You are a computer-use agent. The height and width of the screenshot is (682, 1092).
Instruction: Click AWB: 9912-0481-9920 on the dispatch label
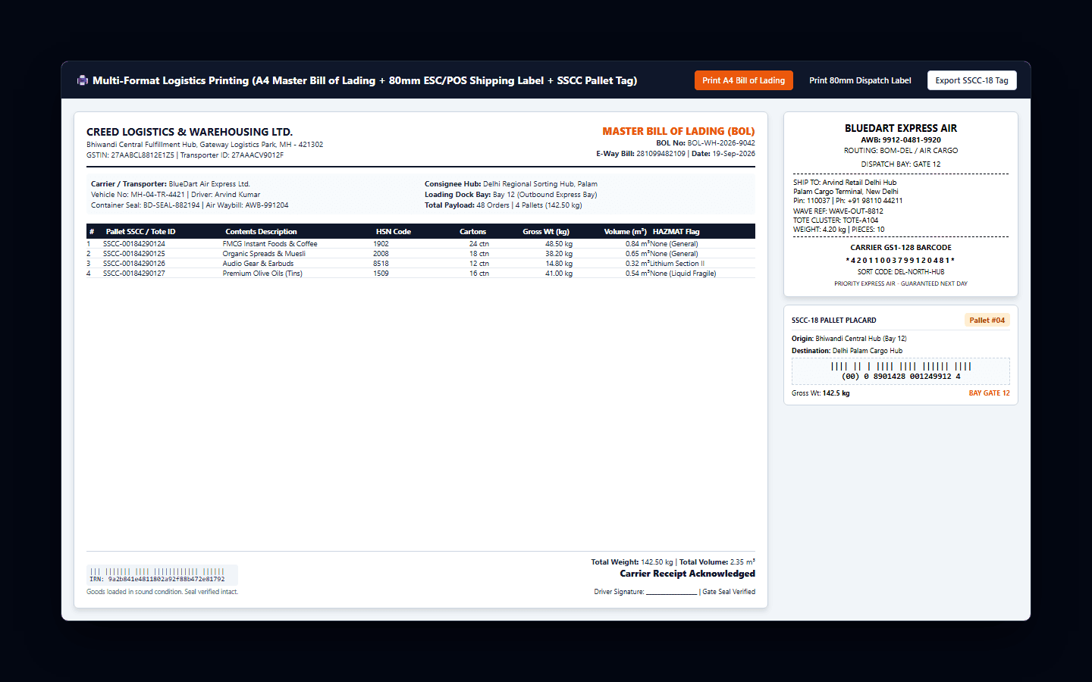point(901,140)
